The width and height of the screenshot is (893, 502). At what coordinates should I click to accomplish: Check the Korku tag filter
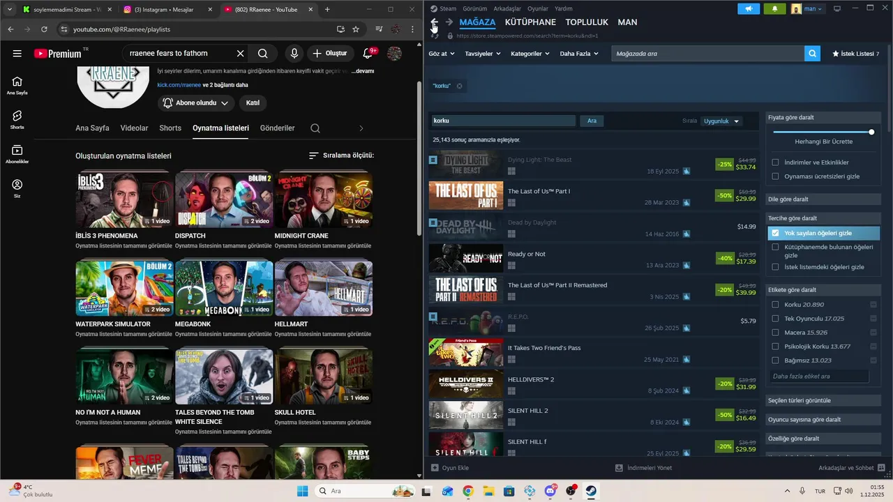775,305
